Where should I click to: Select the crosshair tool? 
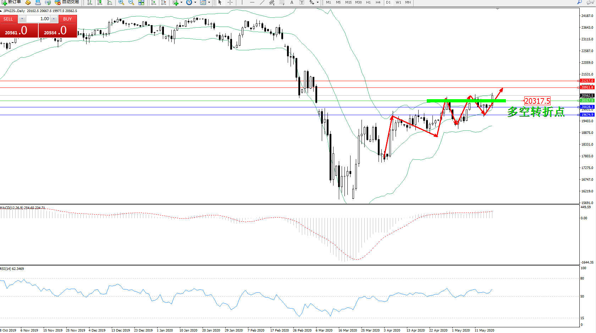pos(230,2)
